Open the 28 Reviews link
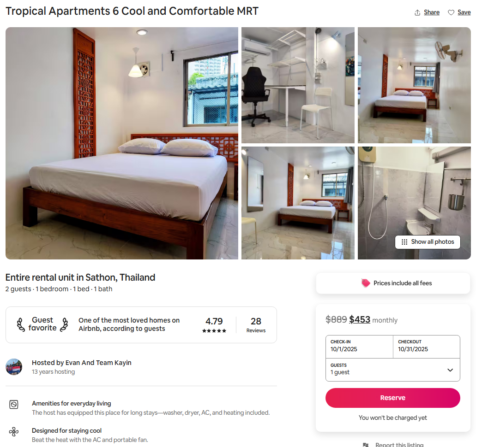The height and width of the screenshot is (447, 494). [256, 325]
